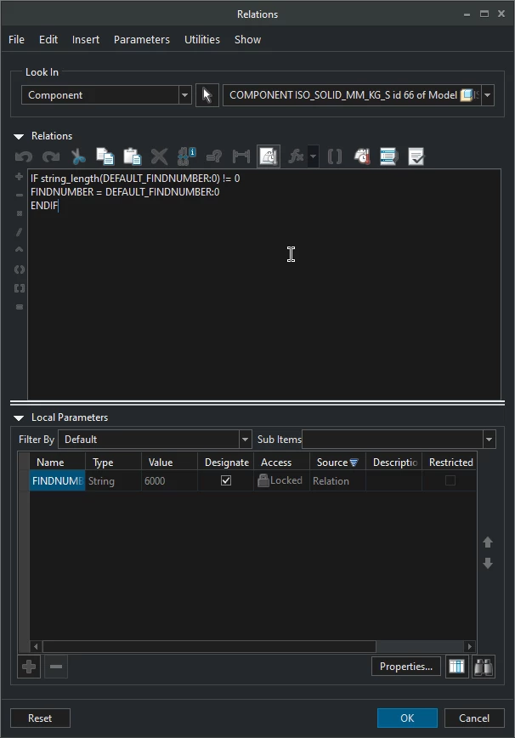Insert equals sign from the side palette
515x738 pixels.
pyautogui.click(x=19, y=307)
